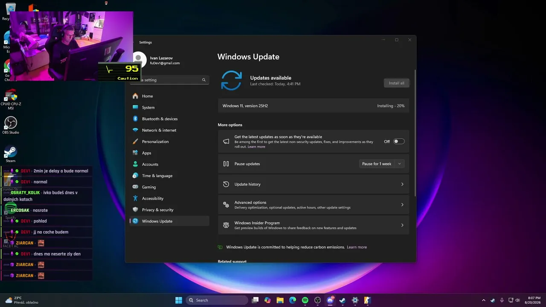Screen dimensions: 546x307
Task: Click the webcam overlay thumbnail
Action: tap(71, 46)
